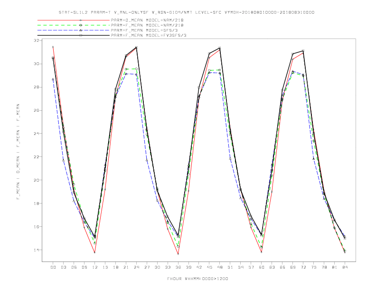
Task: Select legend entry PARM=O_MEAN MODEL=NAM/218
Action: [x=147, y=20]
